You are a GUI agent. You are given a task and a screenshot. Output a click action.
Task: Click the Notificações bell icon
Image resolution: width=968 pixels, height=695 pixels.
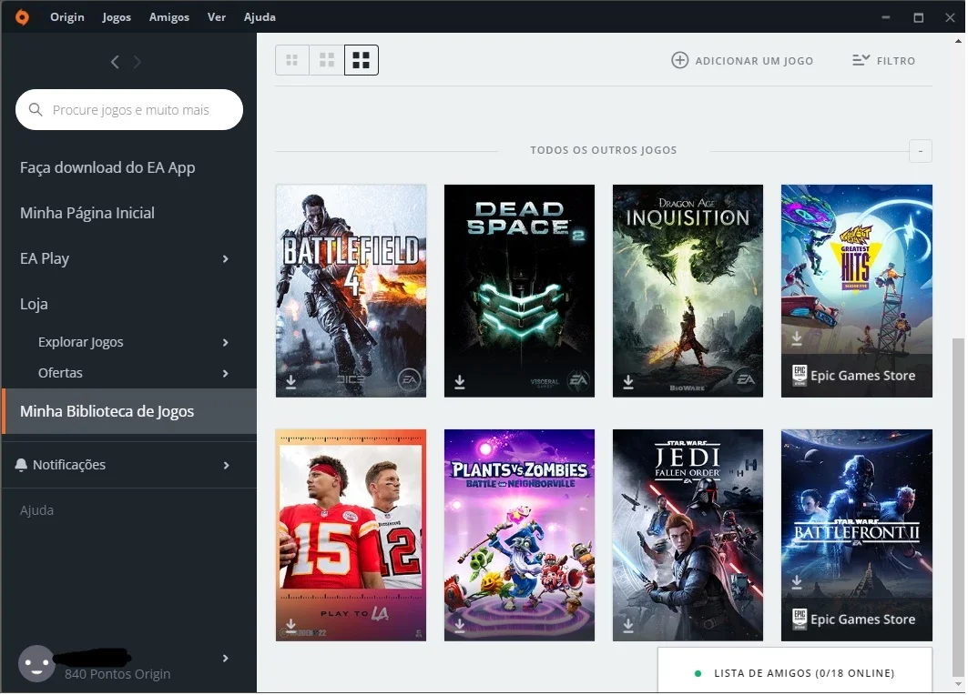(21, 465)
